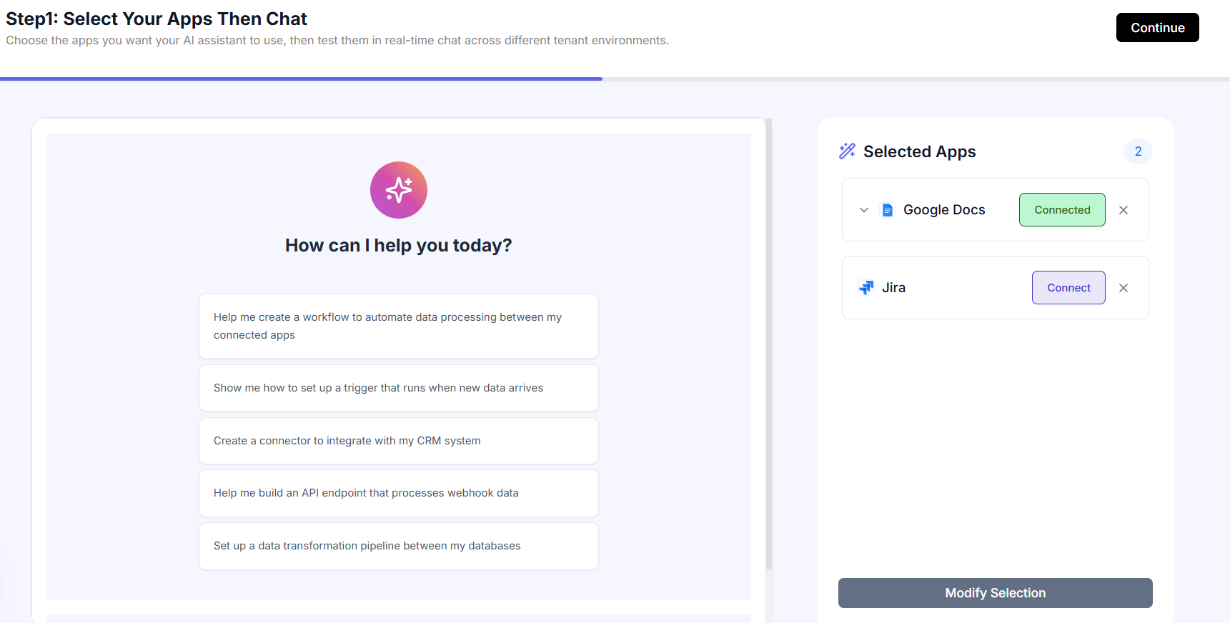Remove Google Docs with its X icon
This screenshot has height=623, width=1230.
pyautogui.click(x=1124, y=210)
